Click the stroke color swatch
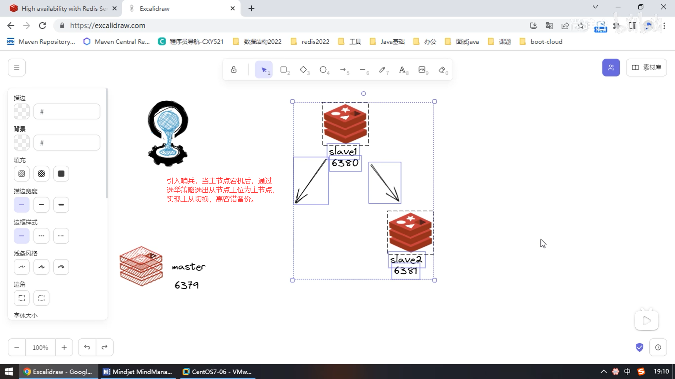 coord(21,112)
